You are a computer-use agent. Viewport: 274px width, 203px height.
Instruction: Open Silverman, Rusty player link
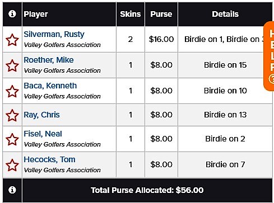(x=54, y=34)
